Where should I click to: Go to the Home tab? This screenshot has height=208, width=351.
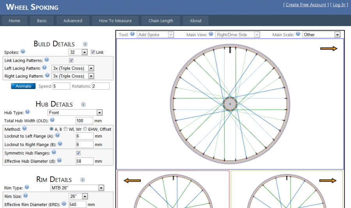[x=14, y=21]
